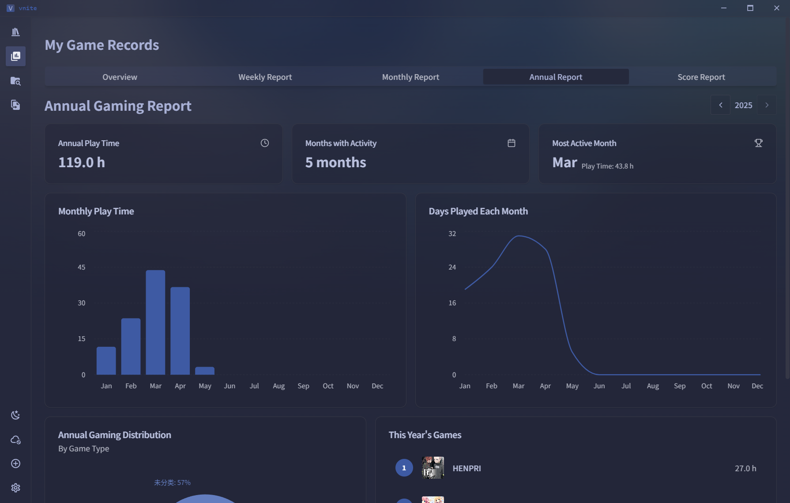Click the 119.0 h annual play time value
Screen dimensions: 790x503
click(x=82, y=162)
